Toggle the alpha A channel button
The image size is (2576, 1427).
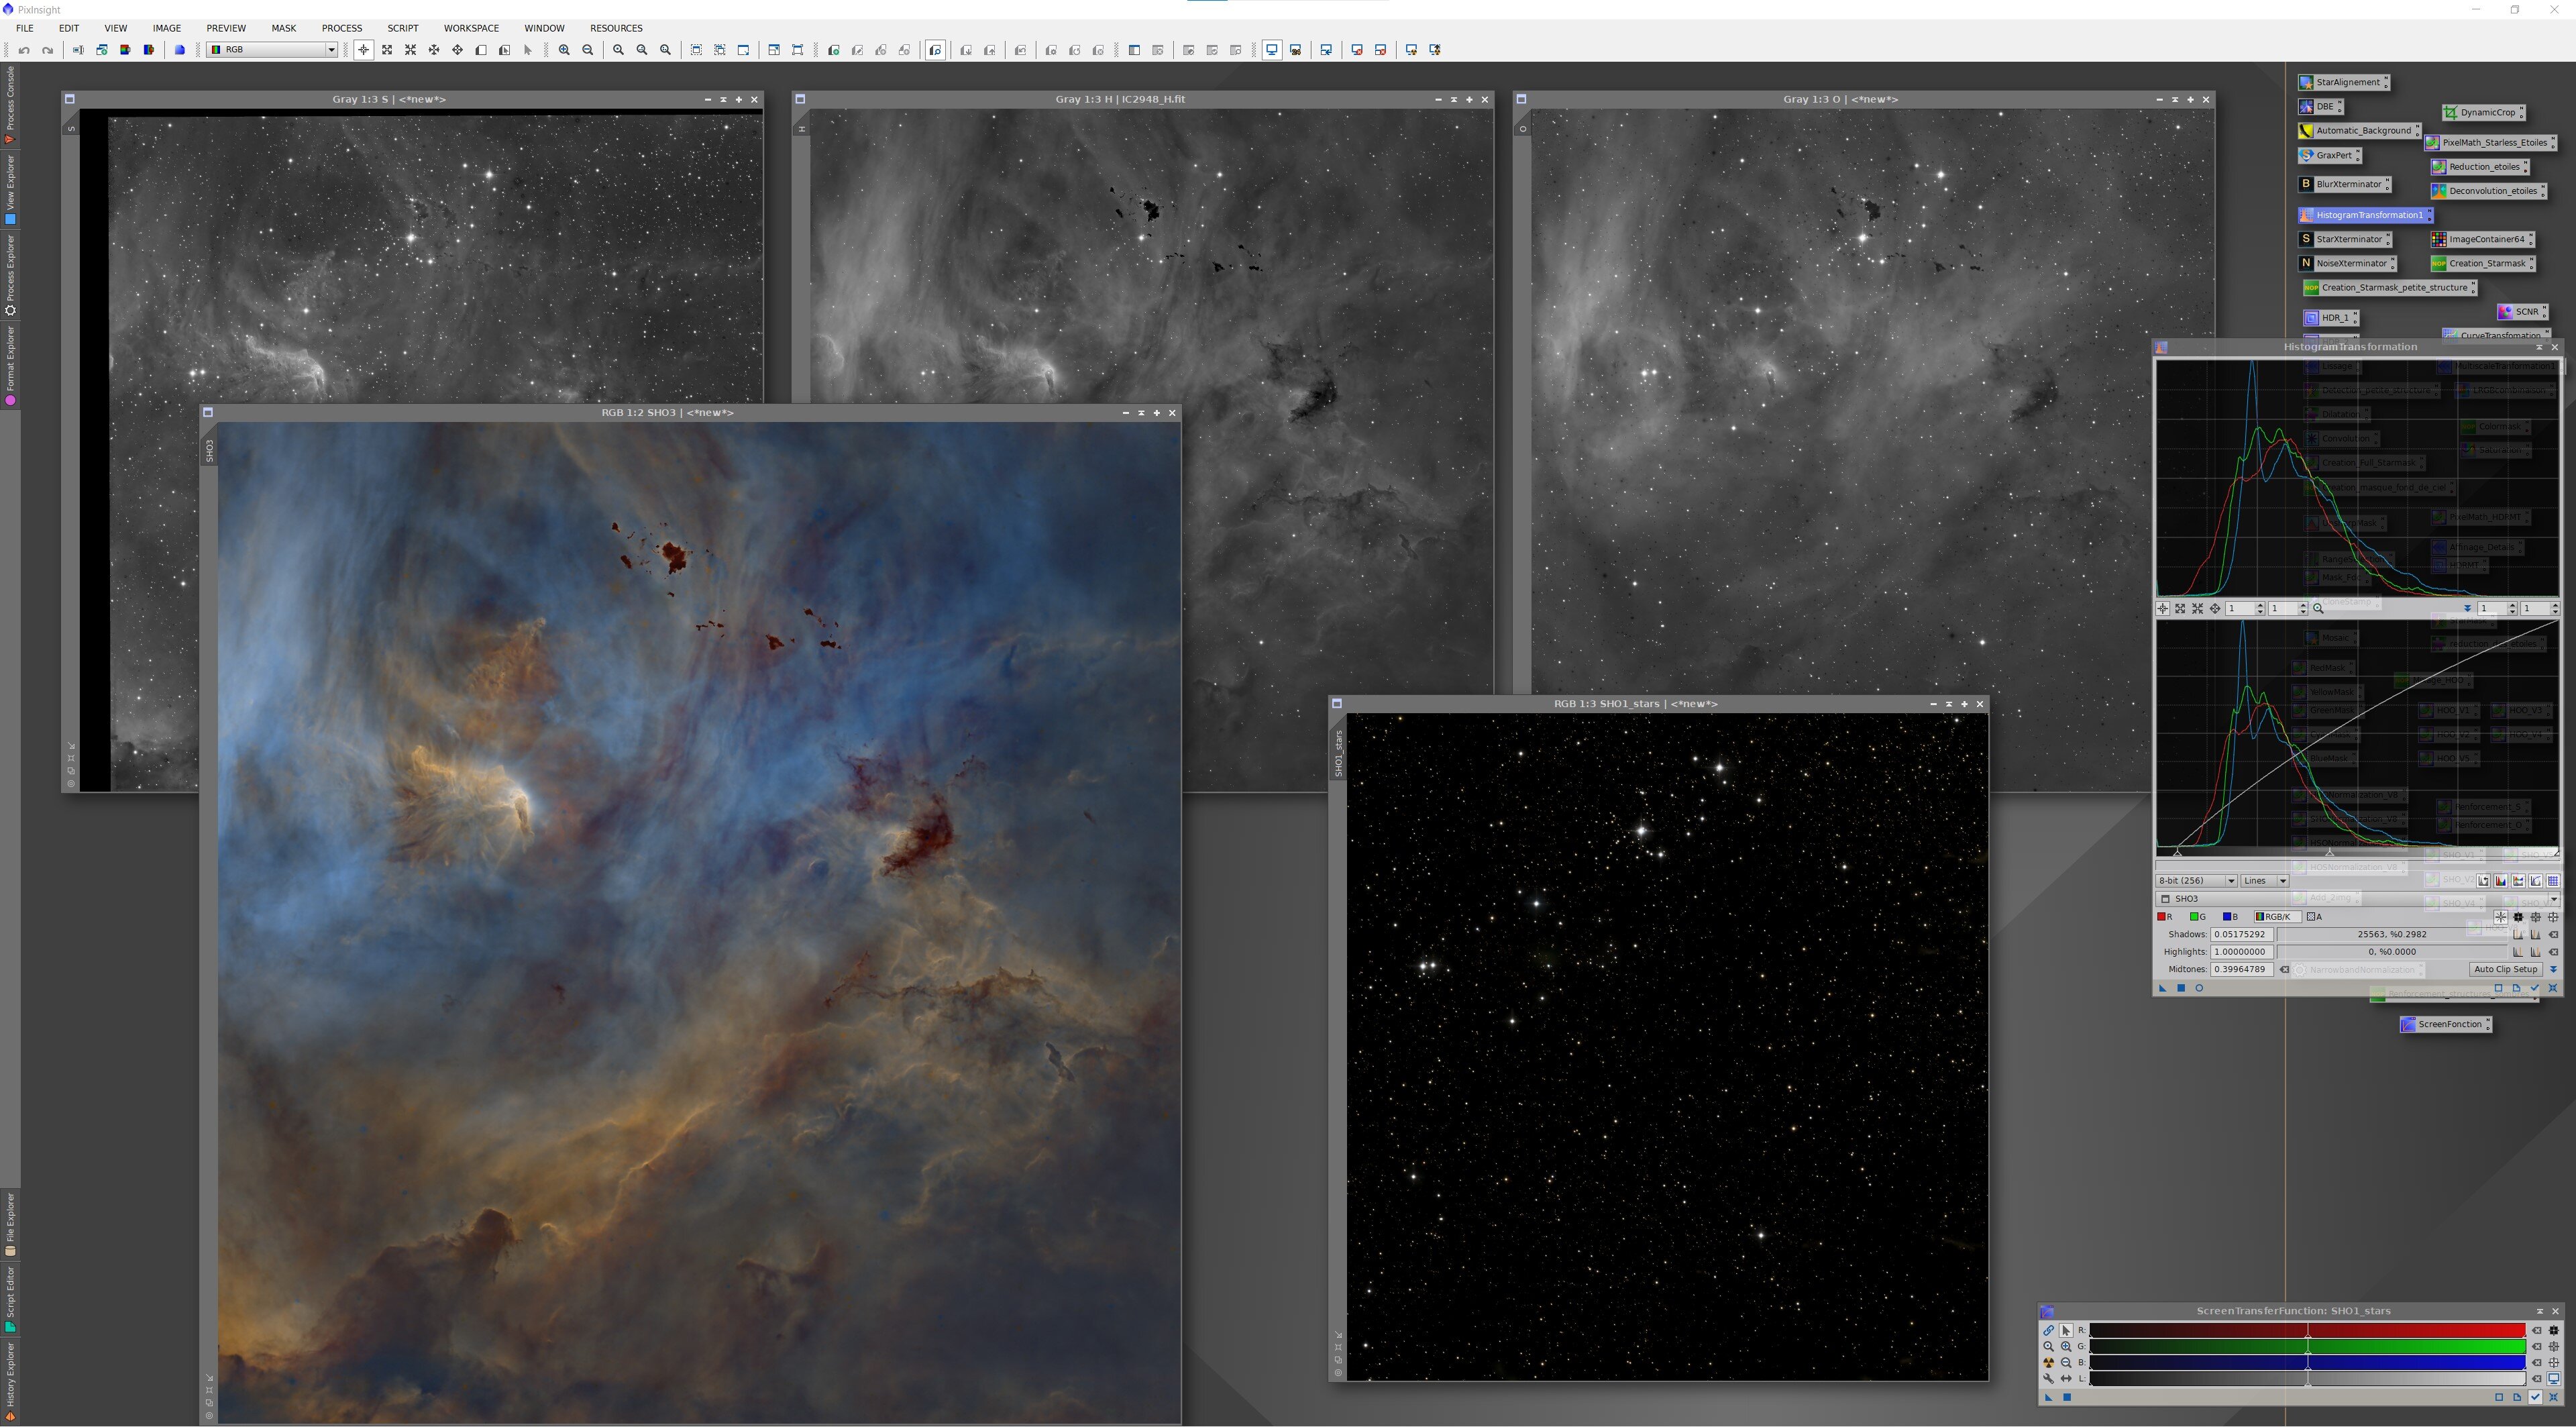point(2314,916)
